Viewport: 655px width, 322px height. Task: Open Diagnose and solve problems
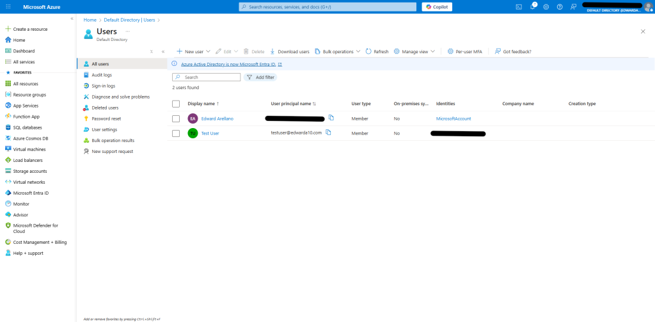coord(122,97)
